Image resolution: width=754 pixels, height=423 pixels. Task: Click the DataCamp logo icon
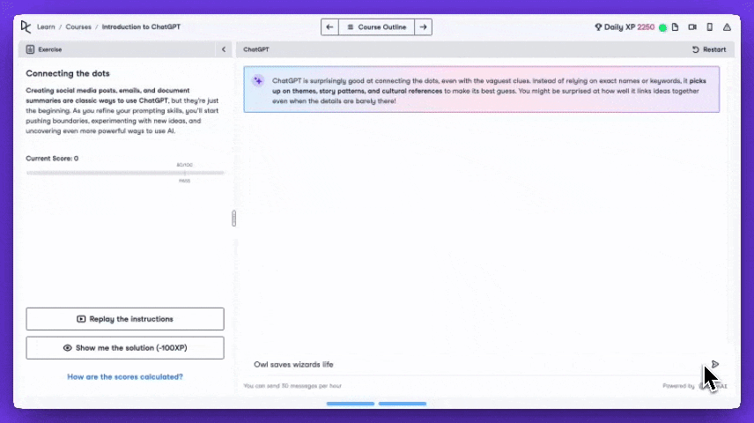click(26, 27)
